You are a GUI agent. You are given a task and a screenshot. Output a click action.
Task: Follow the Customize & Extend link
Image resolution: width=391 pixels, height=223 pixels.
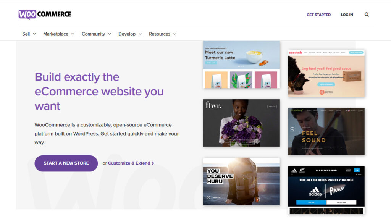(x=131, y=163)
